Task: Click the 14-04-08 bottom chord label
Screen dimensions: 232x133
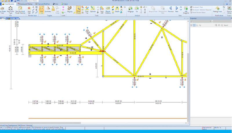Action: point(73,53)
